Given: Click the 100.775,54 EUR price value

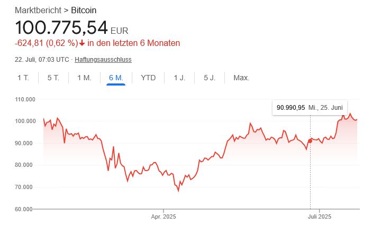Looking at the screenshot, I should coord(61,27).
